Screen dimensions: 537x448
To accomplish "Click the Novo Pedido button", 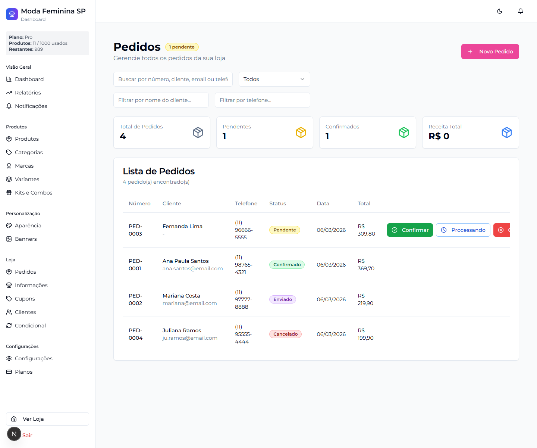I will point(490,52).
